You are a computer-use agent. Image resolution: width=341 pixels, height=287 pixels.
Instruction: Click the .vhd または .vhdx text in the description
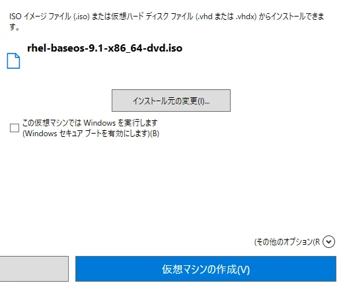click(x=226, y=17)
